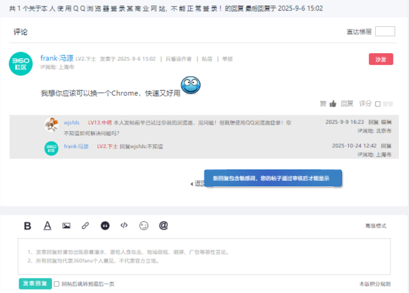Open the code insertion tool
Screen dimensions: 409x293
tap(124, 225)
